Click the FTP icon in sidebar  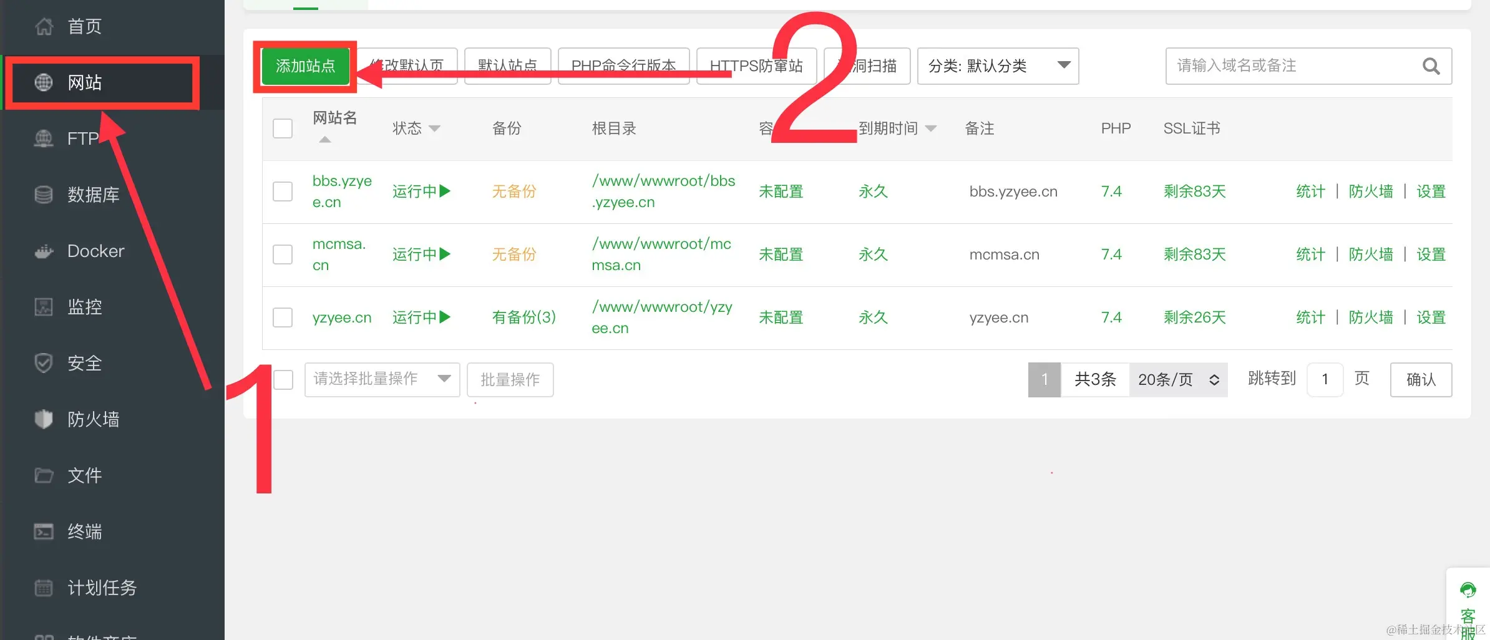point(44,138)
